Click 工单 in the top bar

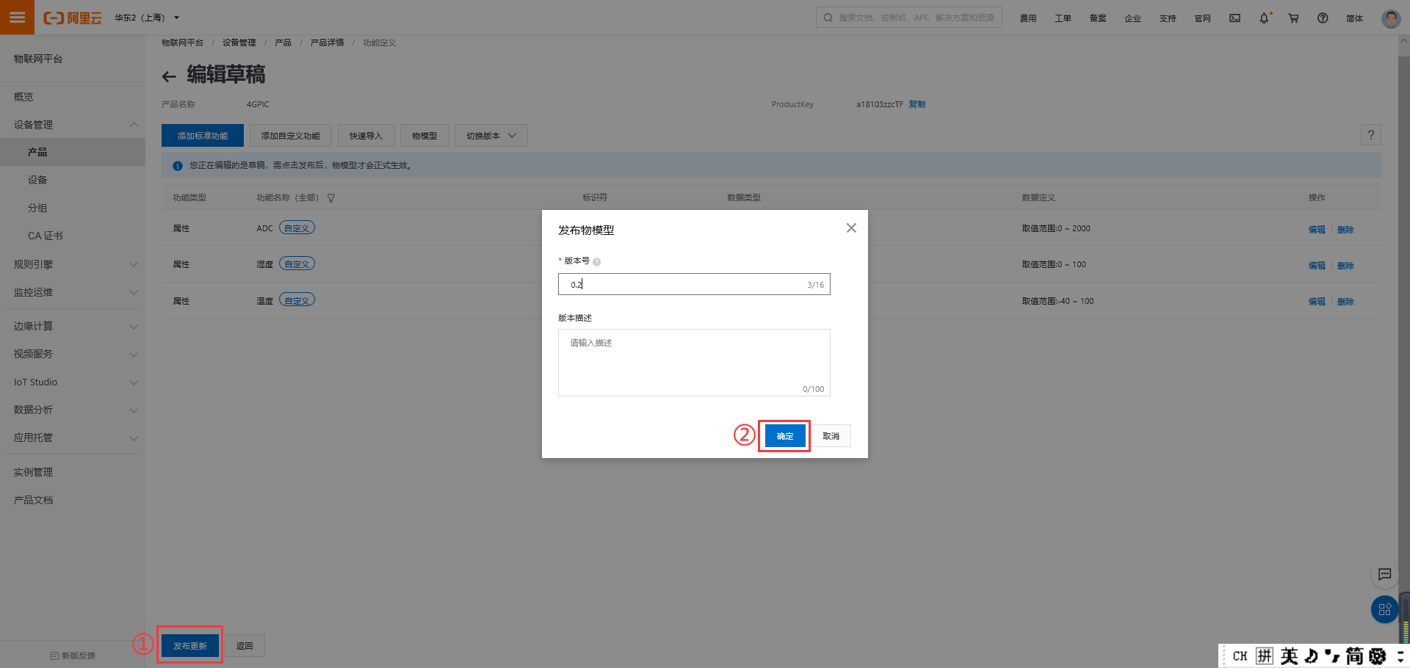click(x=1063, y=18)
